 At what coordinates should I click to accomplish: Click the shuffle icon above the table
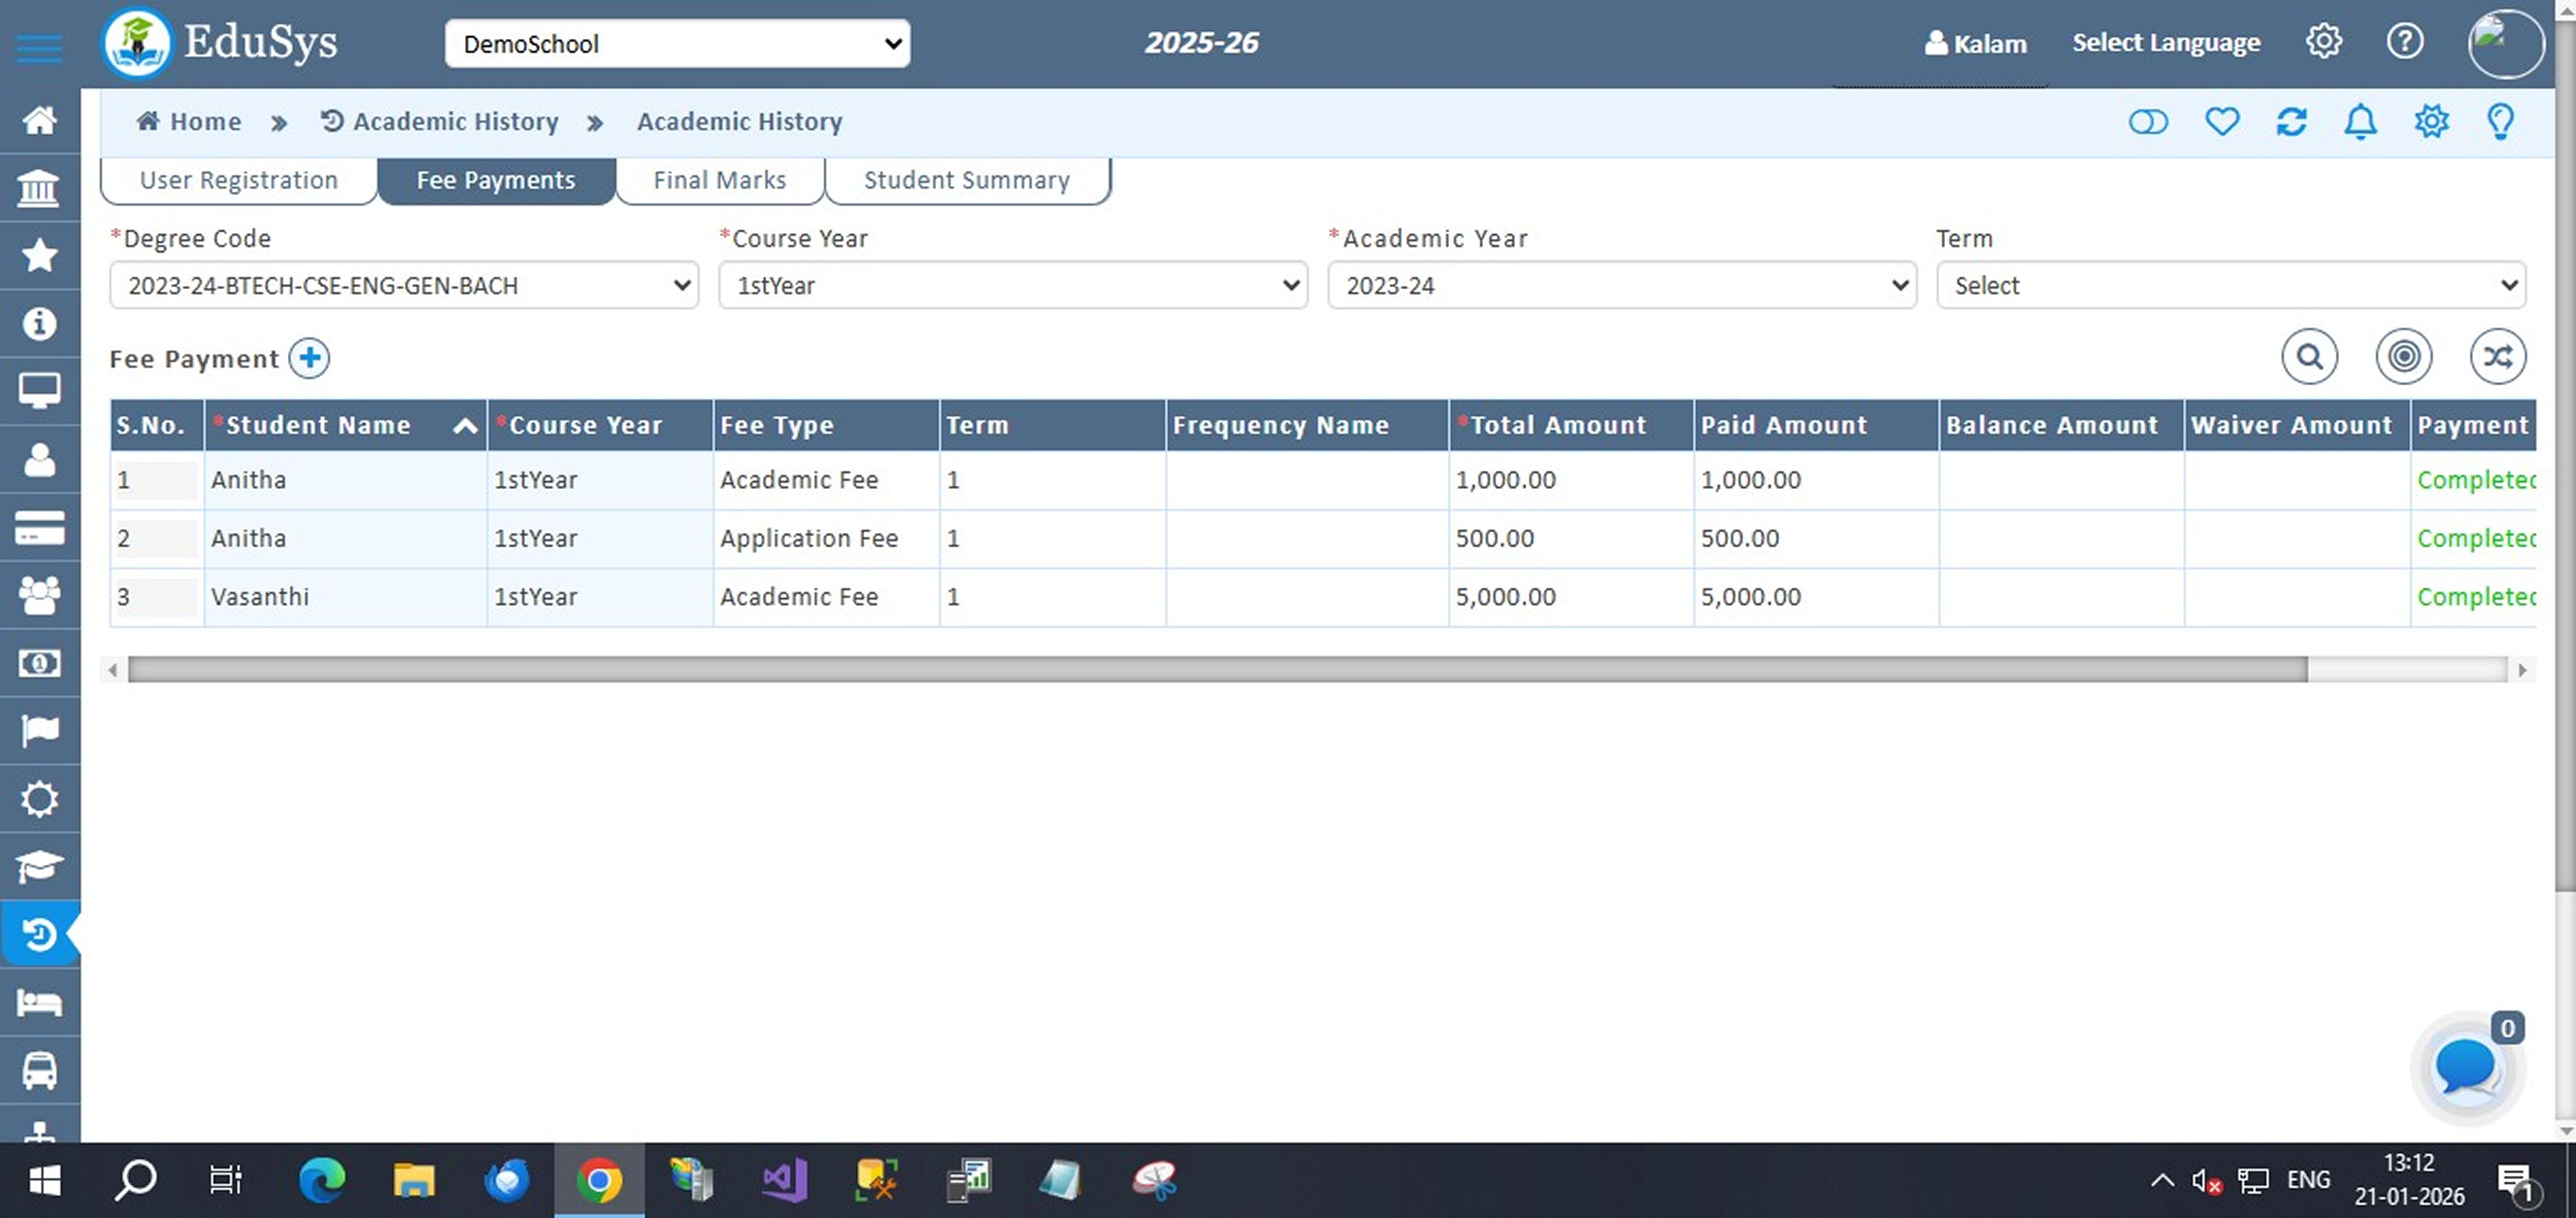[2497, 357]
